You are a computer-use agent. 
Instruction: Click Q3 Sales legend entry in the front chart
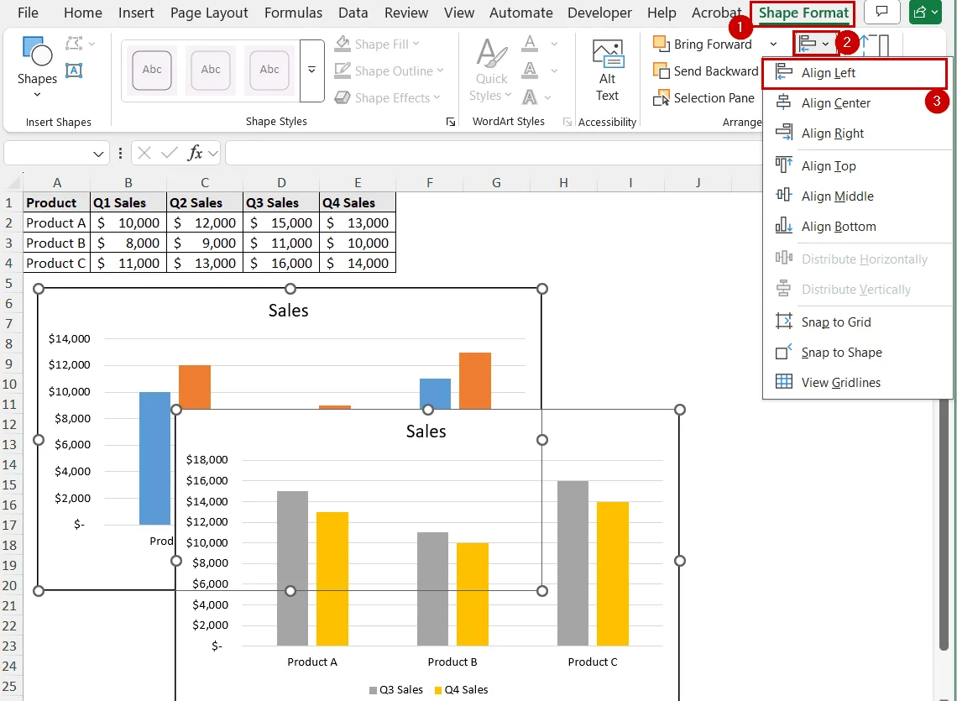(x=395, y=689)
